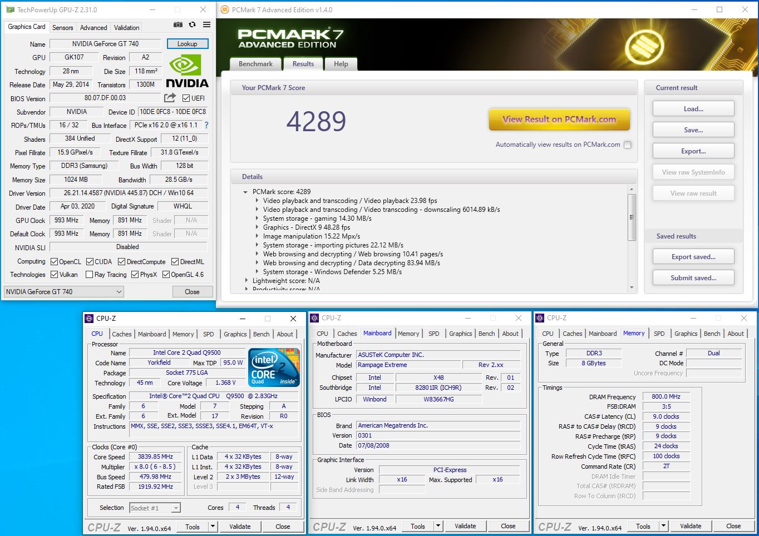This screenshot has height=536, width=759.
Task: Toggle the CUDA checkbox
Action: tap(90, 262)
